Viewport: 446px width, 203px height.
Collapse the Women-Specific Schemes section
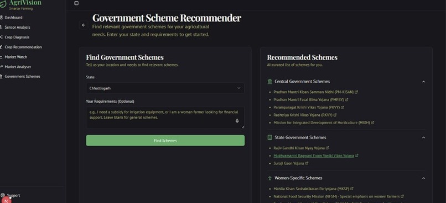coord(423,178)
